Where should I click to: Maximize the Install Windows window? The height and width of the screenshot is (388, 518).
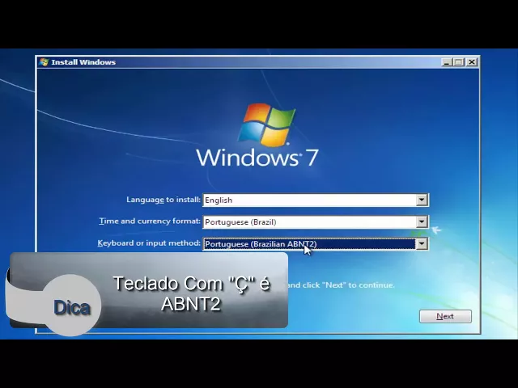coord(459,62)
